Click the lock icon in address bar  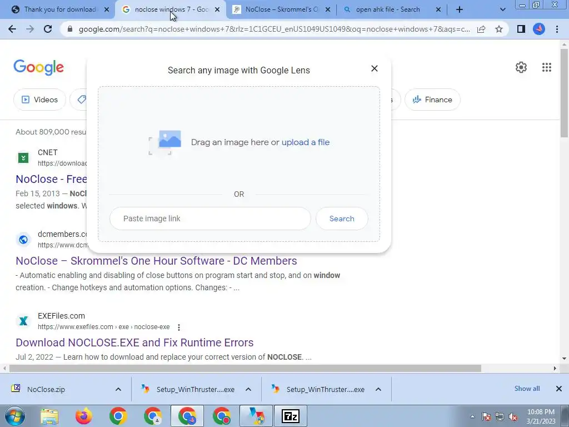tap(70, 29)
